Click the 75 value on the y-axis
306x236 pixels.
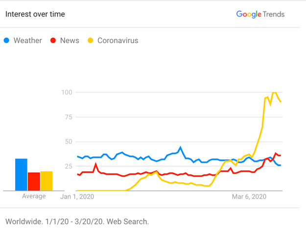[x=69, y=117]
